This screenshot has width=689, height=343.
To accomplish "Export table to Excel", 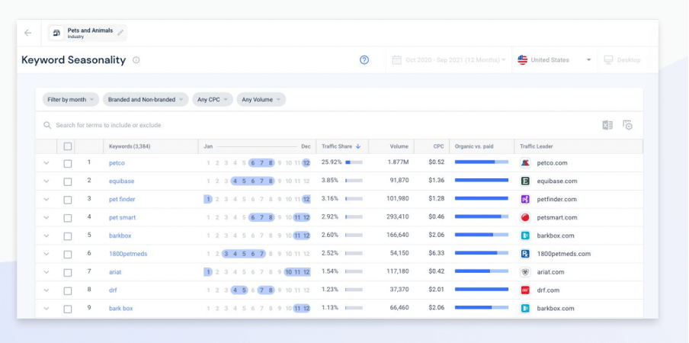I will coord(607,125).
